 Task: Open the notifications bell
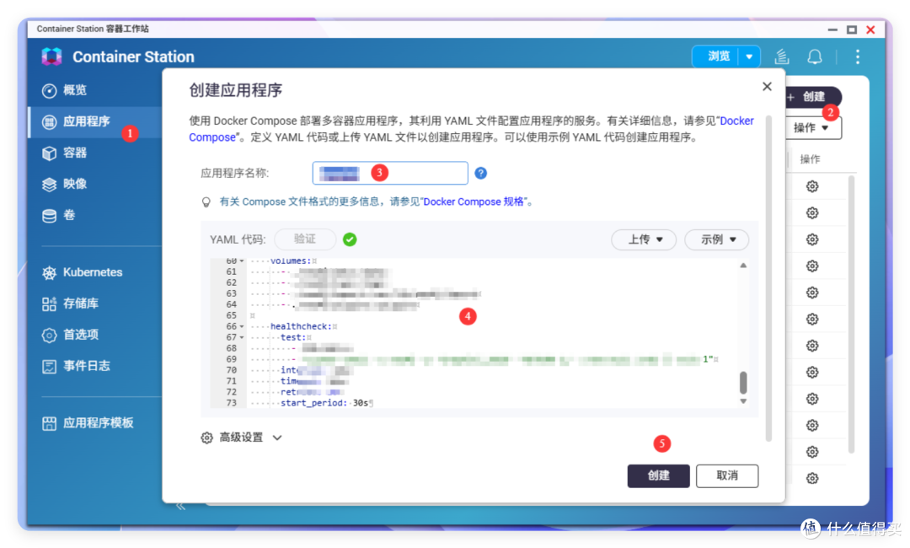[815, 56]
